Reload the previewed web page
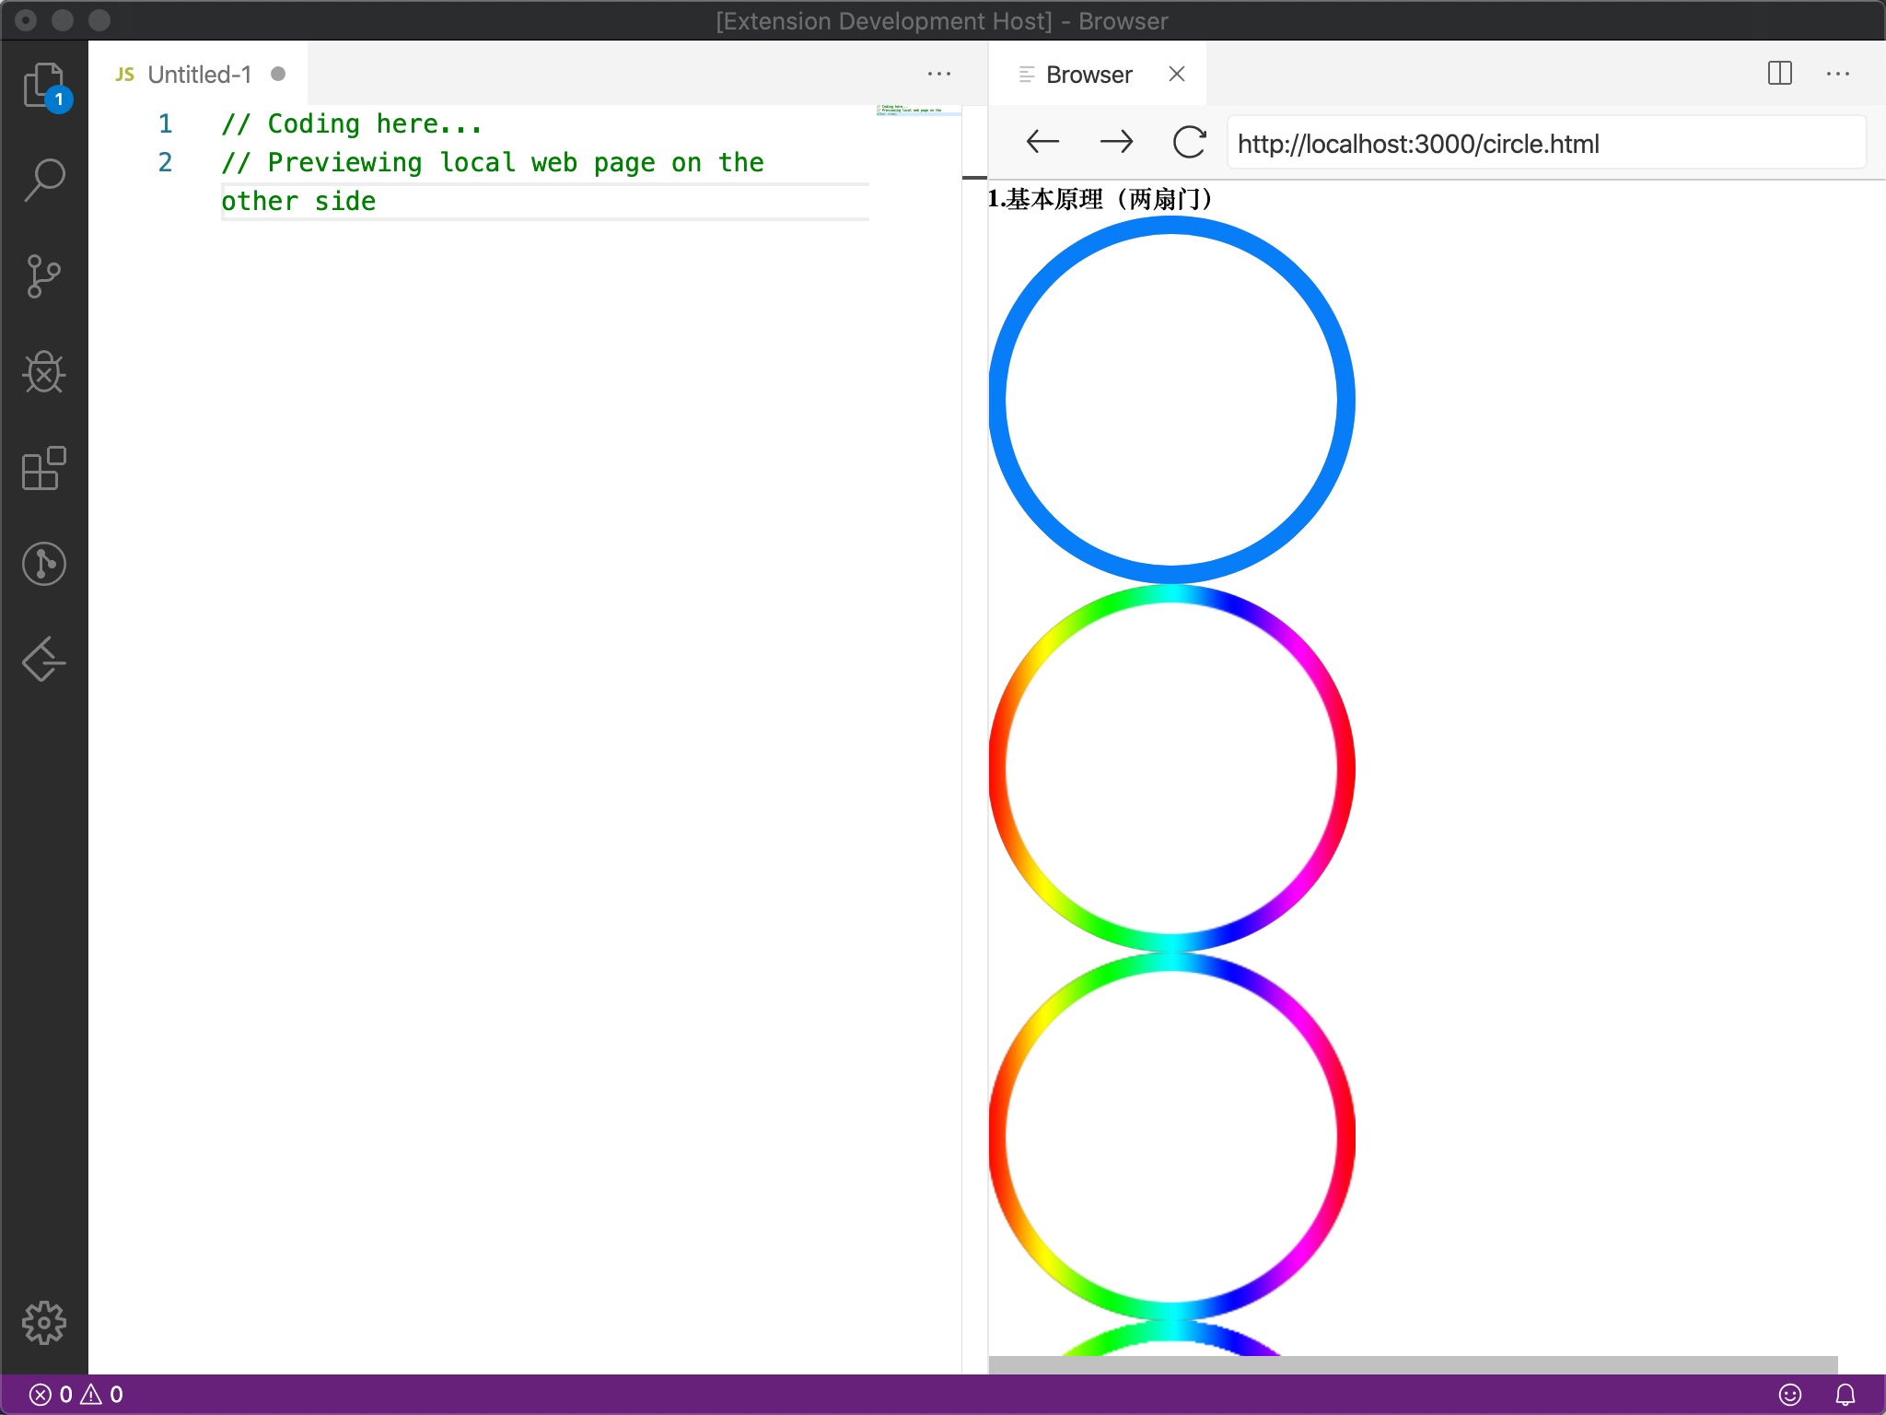The width and height of the screenshot is (1886, 1415). point(1189,142)
